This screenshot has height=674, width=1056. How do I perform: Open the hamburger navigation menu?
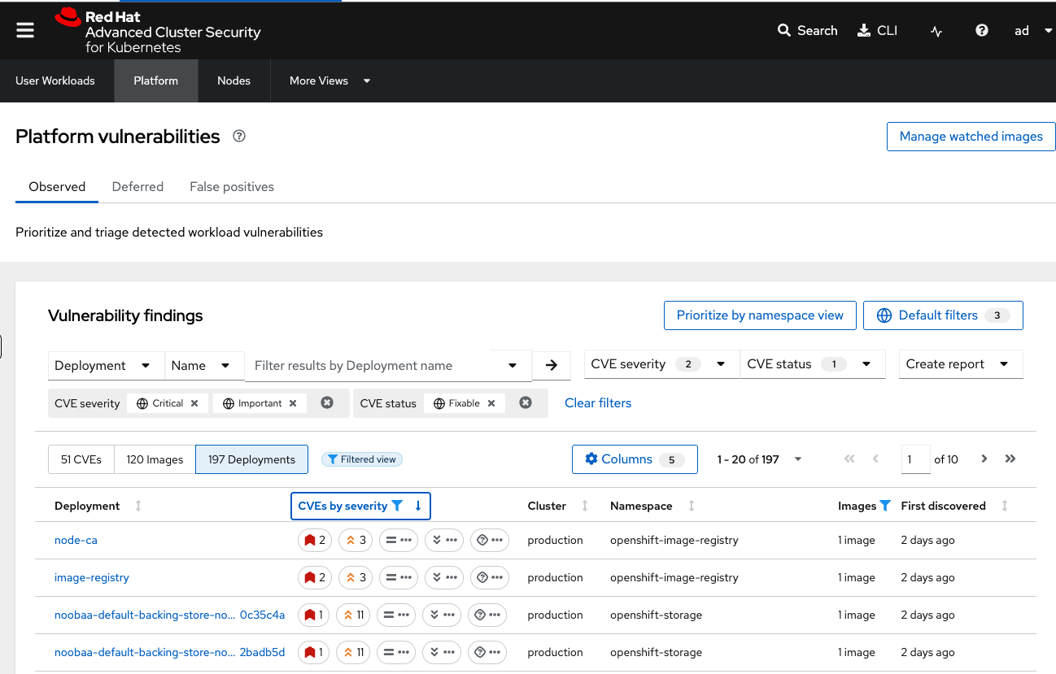24,30
